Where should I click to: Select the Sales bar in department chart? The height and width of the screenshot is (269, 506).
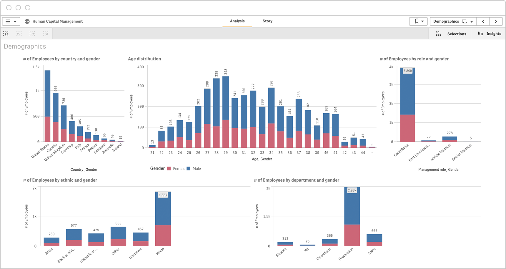point(374,240)
